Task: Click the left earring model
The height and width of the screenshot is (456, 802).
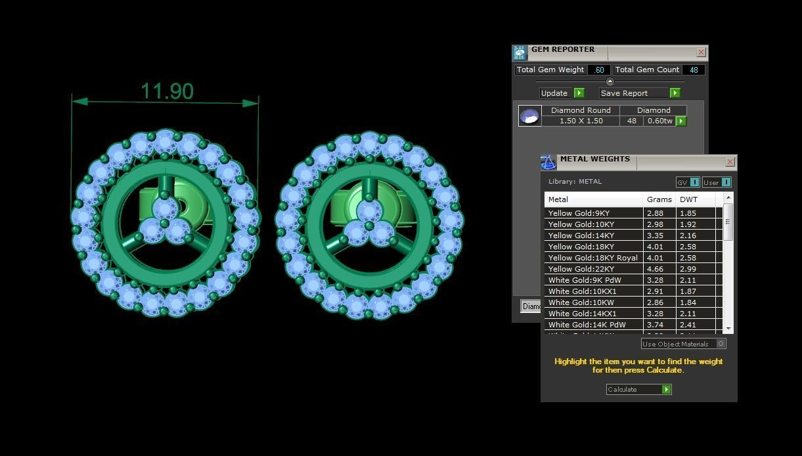Action: point(165,222)
